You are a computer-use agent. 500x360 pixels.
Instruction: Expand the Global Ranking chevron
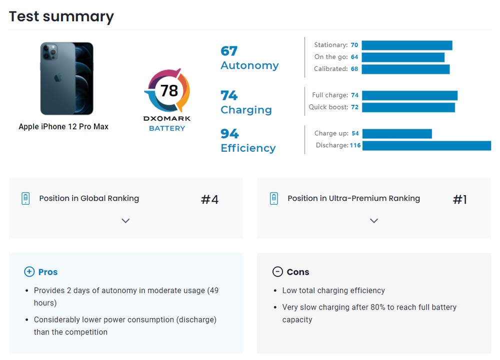[x=125, y=221]
